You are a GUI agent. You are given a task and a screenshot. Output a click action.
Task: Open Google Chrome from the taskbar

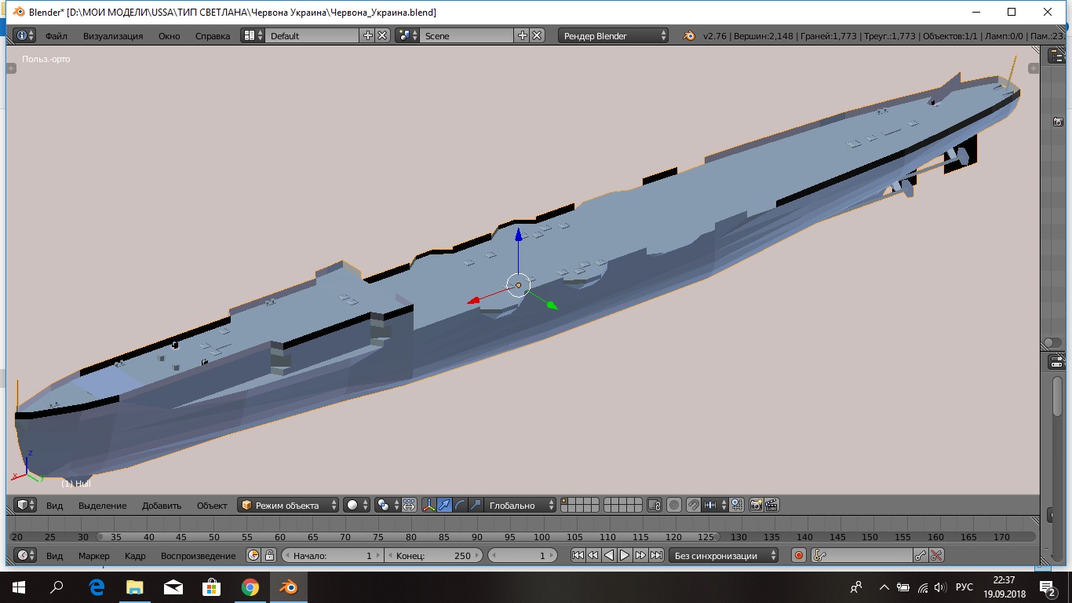click(x=250, y=587)
